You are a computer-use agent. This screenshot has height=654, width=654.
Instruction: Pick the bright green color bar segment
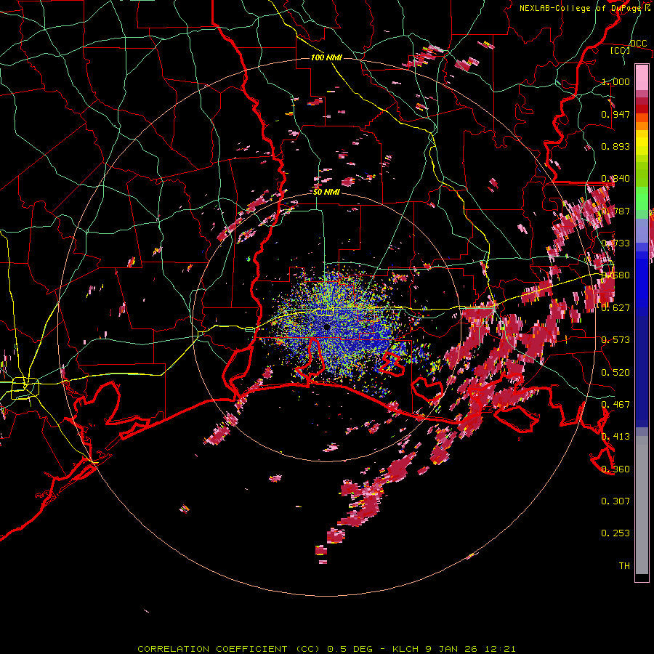point(642,198)
